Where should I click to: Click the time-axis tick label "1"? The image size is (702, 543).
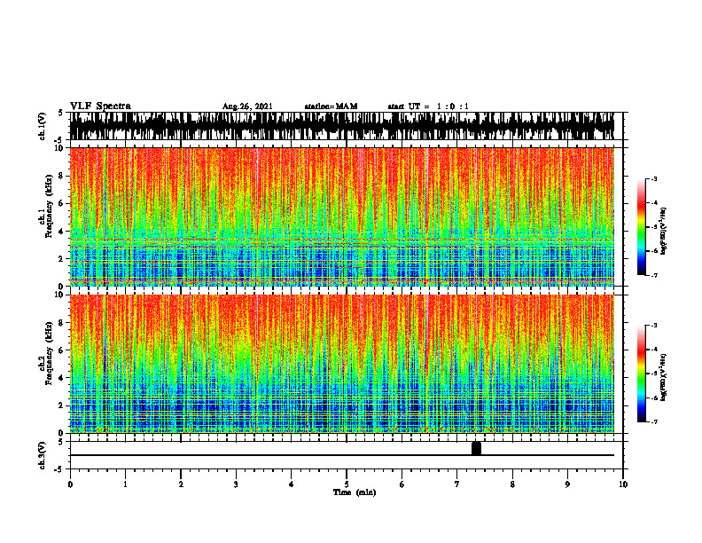pos(125,484)
